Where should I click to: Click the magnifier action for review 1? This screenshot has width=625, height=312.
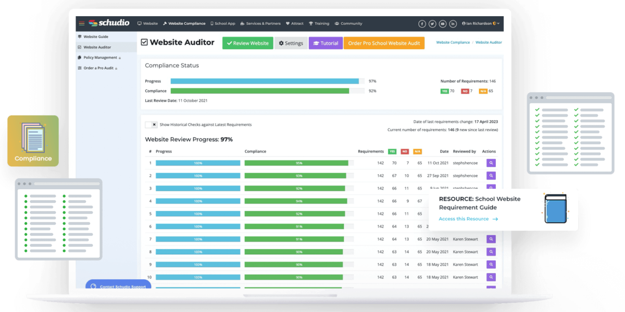point(491,163)
